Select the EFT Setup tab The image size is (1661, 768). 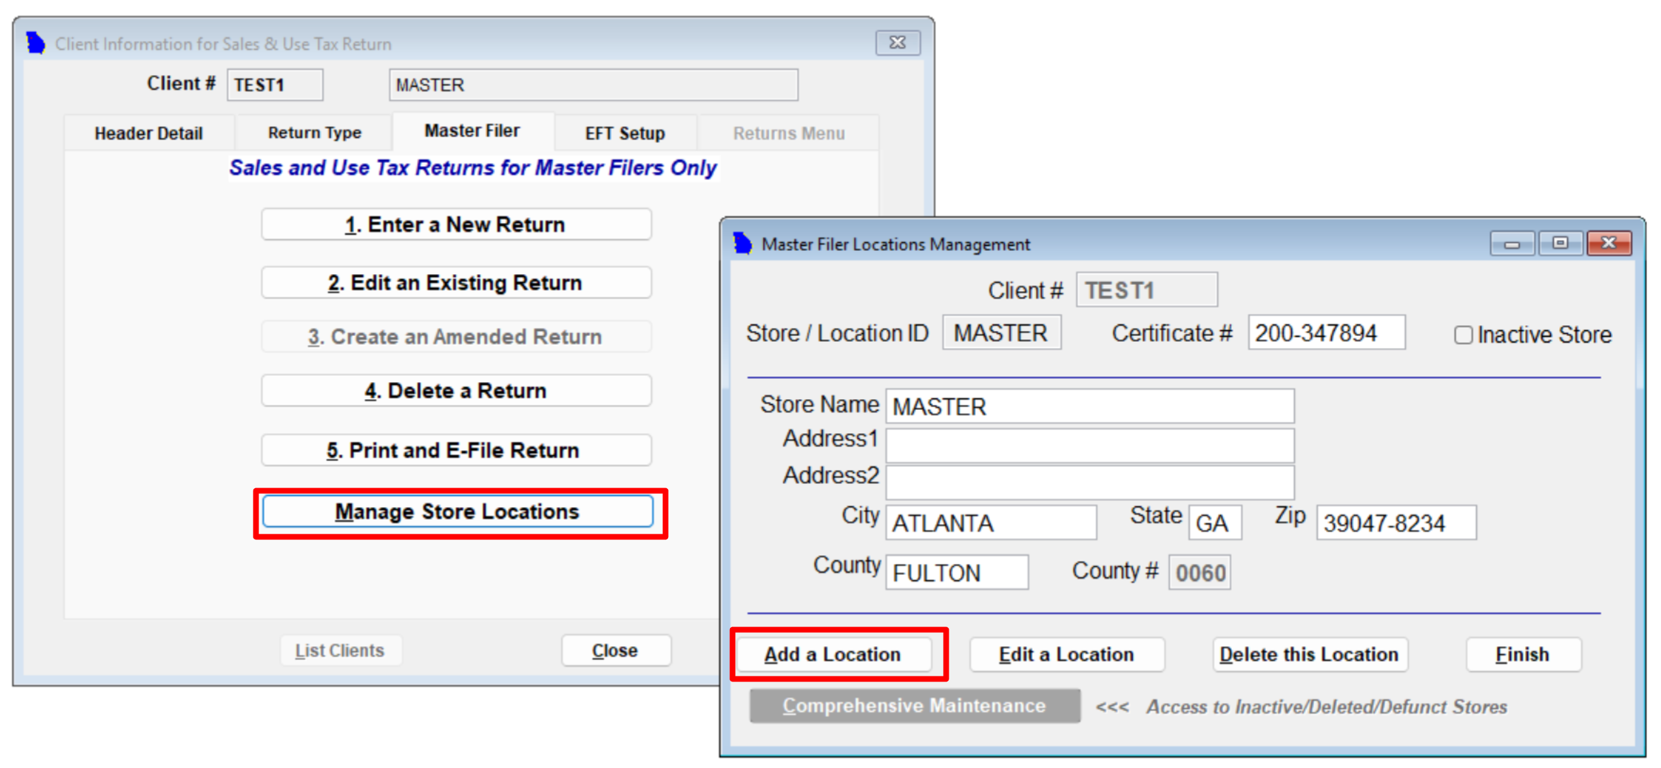[x=624, y=133]
